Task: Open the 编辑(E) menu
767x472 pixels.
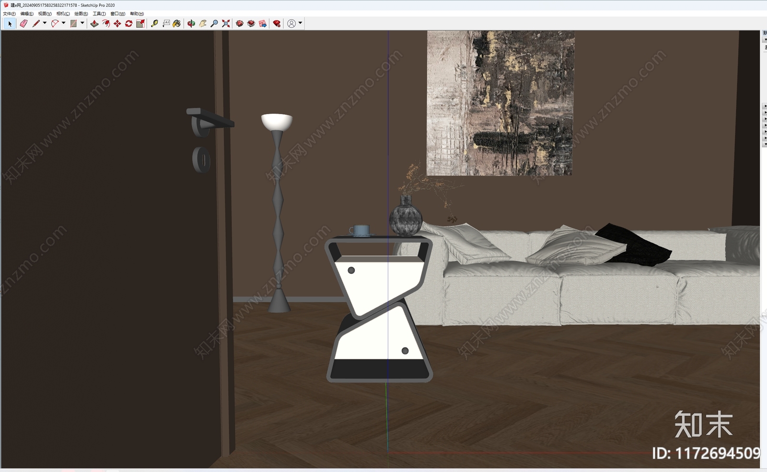Action: click(27, 14)
